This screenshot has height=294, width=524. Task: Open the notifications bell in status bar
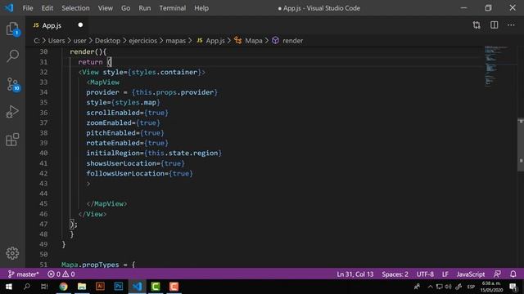[x=513, y=274]
